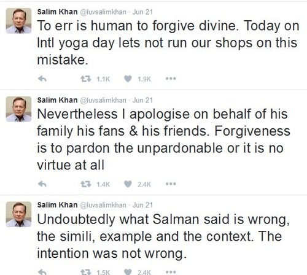Open Salim Khan's avatar on first tweet
The width and height of the screenshot is (307, 275).
(x=18, y=21)
